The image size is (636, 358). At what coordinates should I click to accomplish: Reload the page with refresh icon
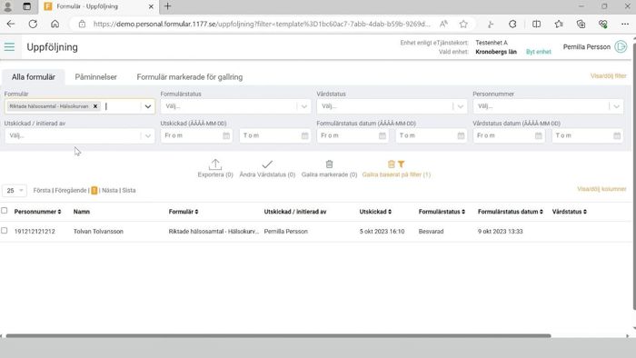[33, 24]
